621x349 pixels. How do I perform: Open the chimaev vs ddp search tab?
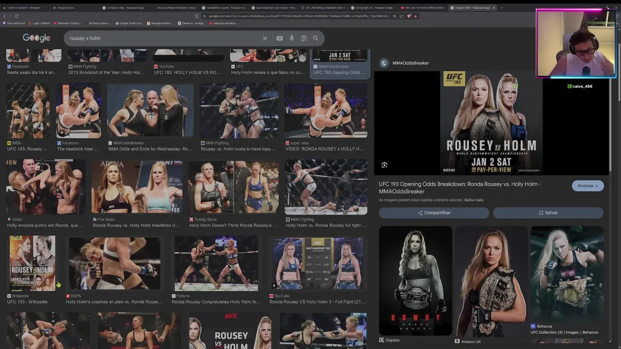pyautogui.click(x=124, y=8)
